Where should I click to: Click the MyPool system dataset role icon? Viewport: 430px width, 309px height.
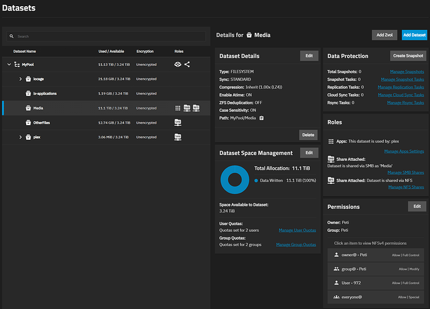[x=178, y=64]
